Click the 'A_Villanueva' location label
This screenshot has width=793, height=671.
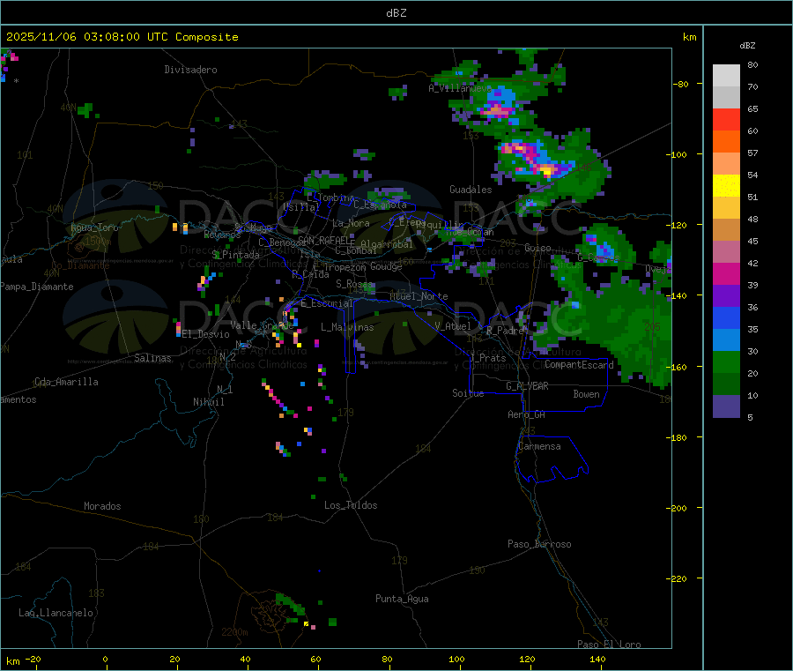pos(459,88)
